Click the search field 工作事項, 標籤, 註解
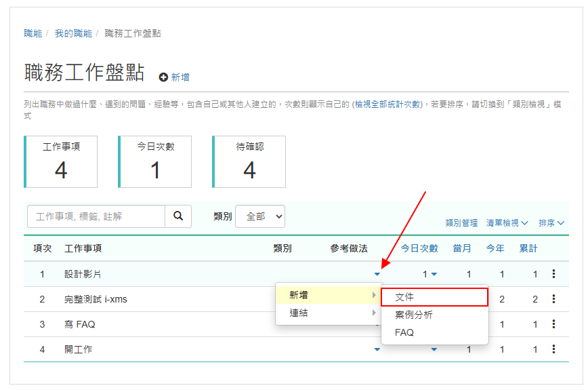588x390 pixels. pyautogui.click(x=96, y=216)
